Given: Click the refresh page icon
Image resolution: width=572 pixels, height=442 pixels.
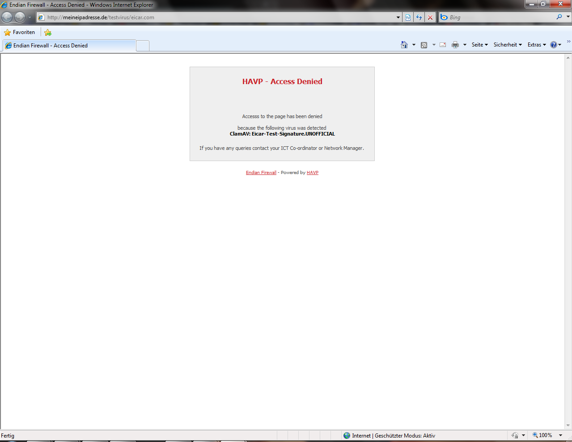Looking at the screenshot, I should tap(419, 17).
